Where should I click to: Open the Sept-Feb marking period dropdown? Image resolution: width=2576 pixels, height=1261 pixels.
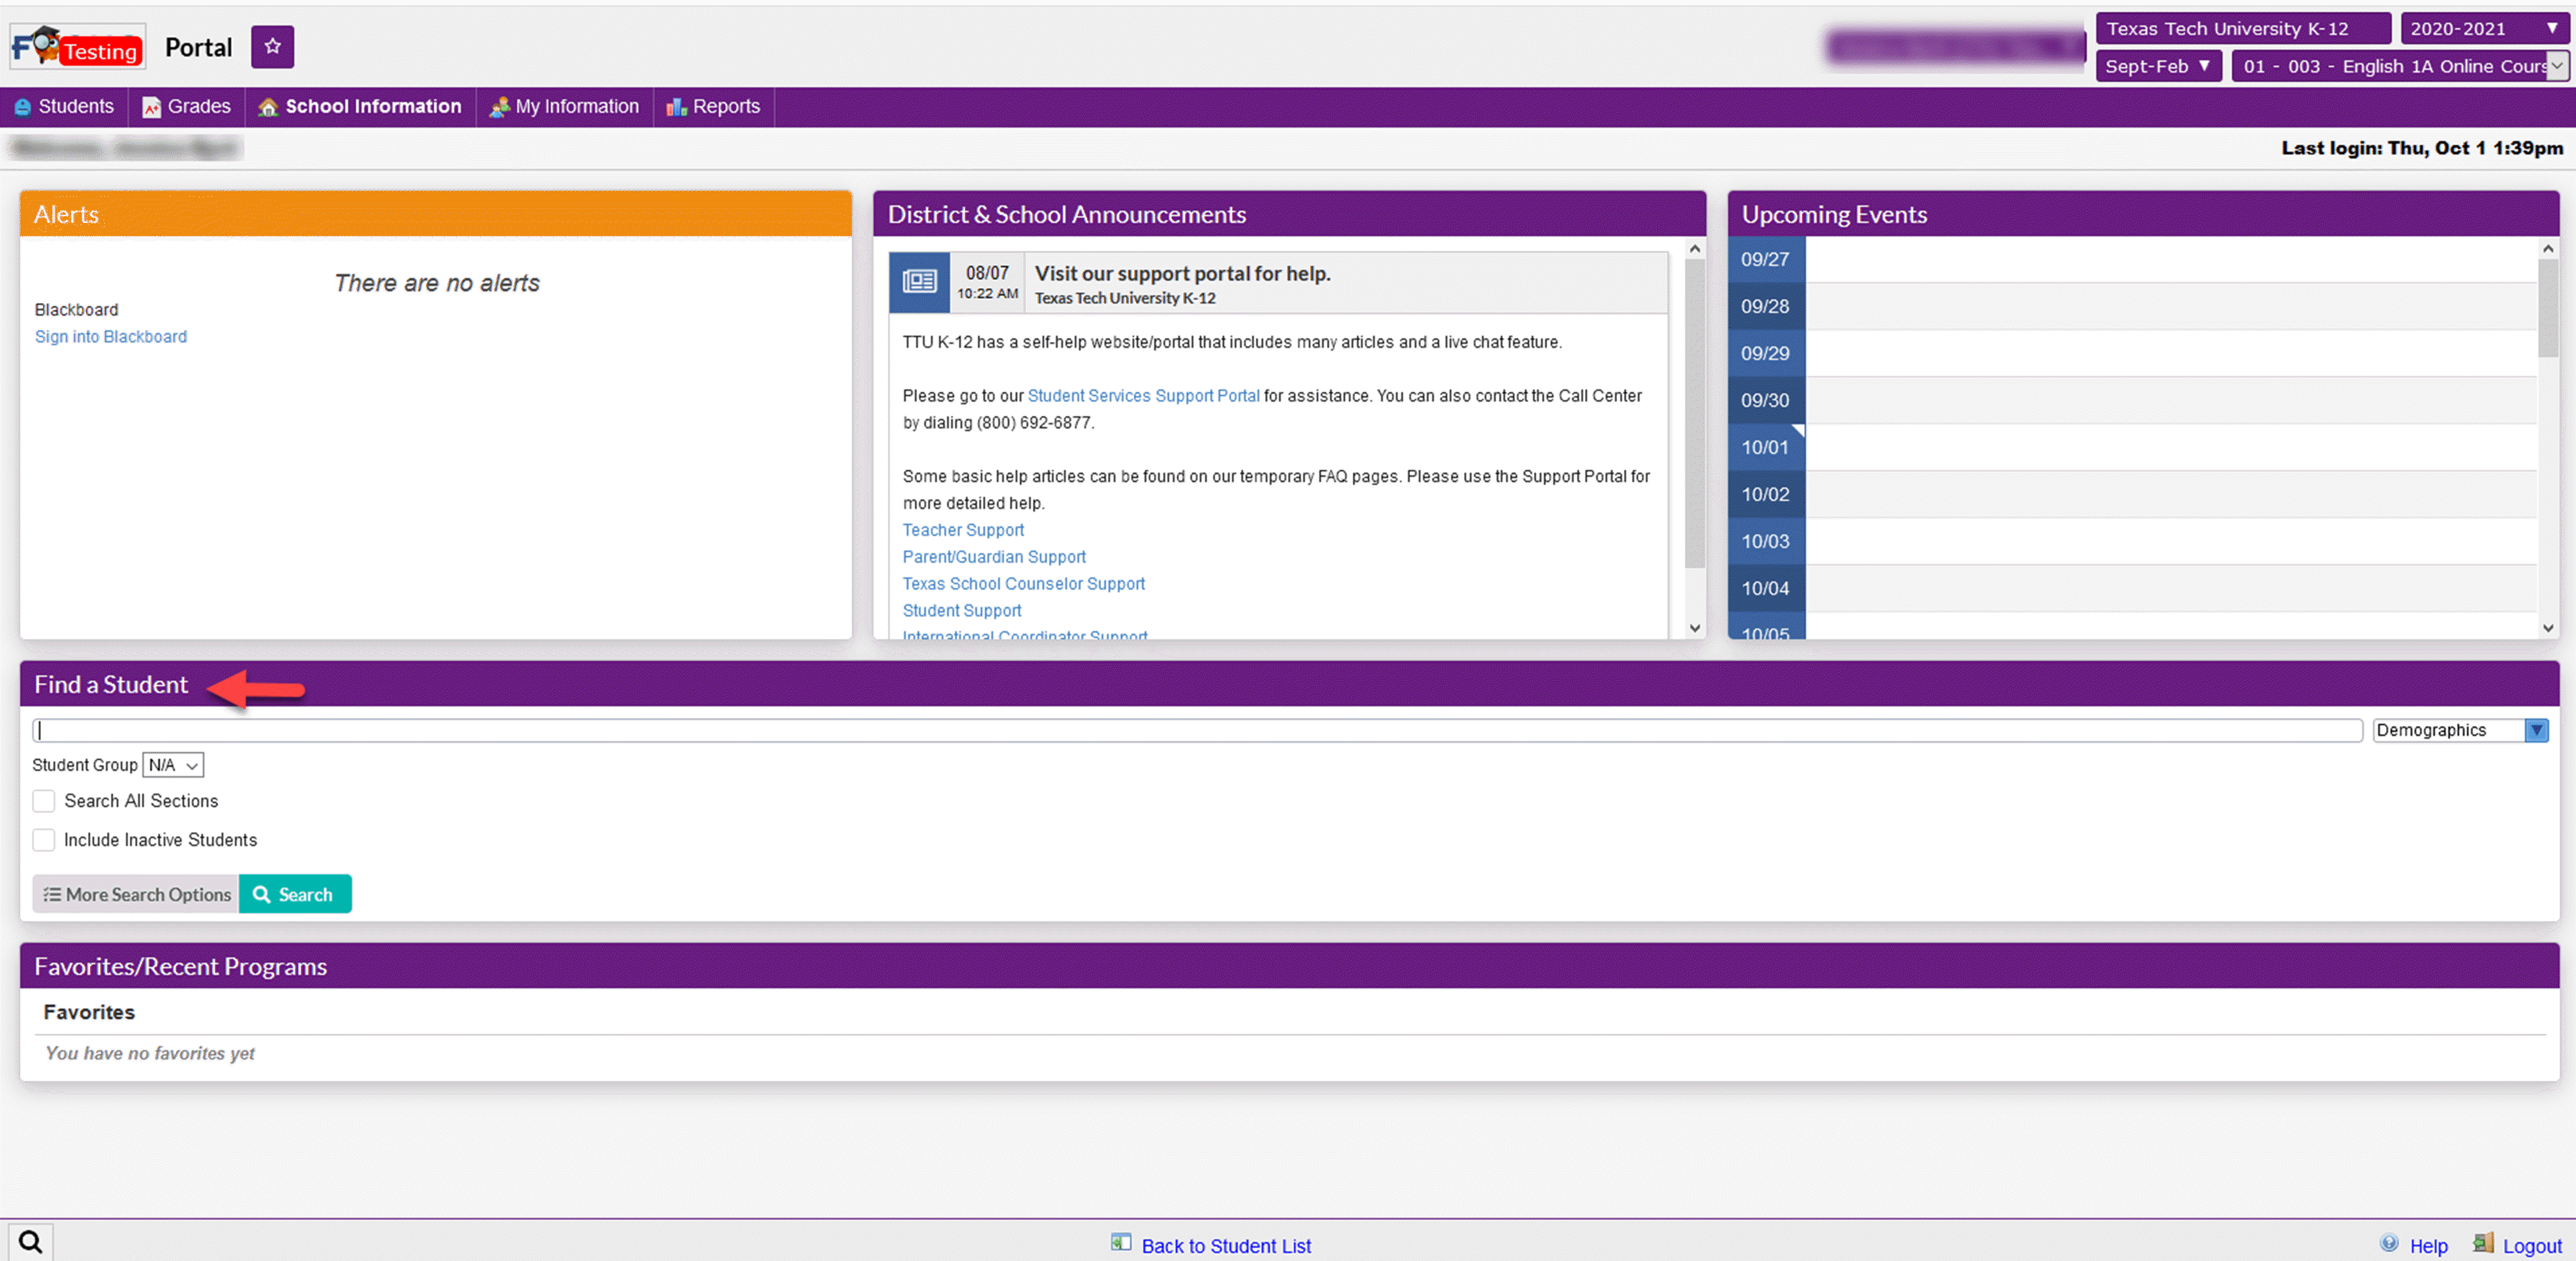(2158, 67)
